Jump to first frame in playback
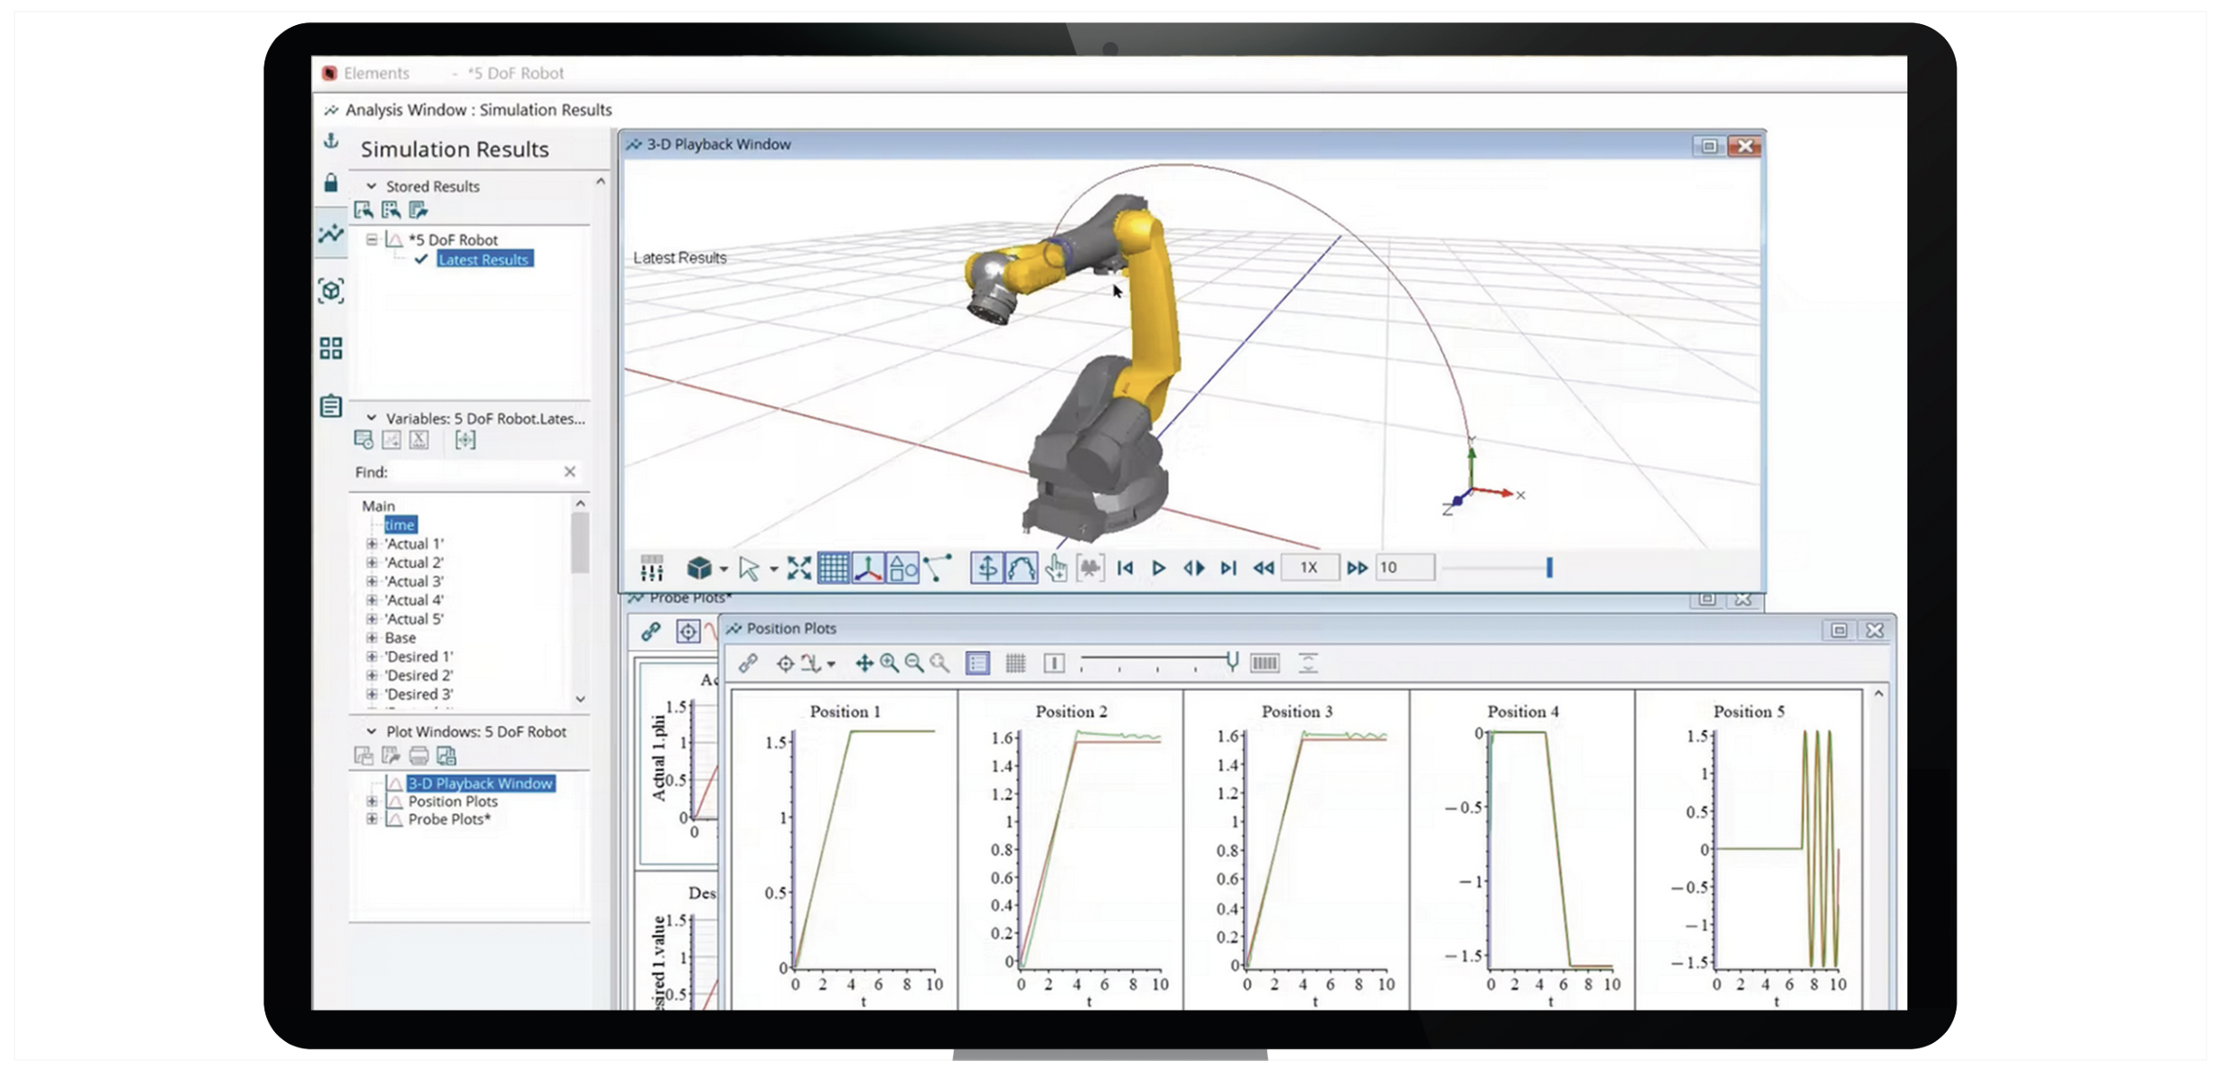Viewport: 2221px width, 1075px height. point(1125,568)
